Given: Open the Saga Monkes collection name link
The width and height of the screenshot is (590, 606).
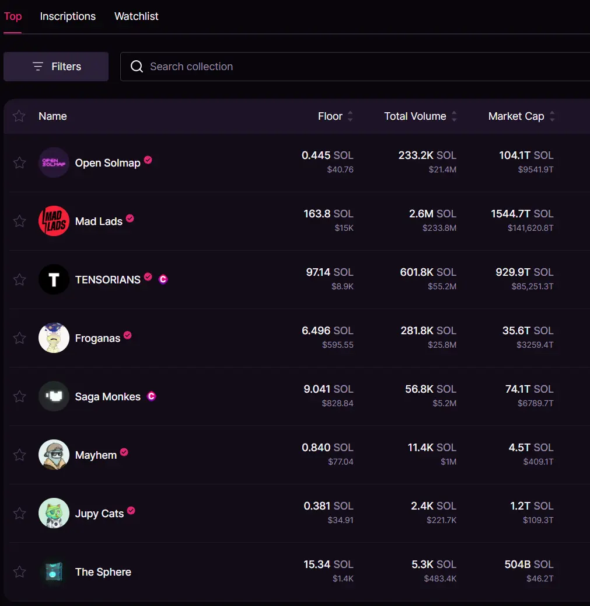Looking at the screenshot, I should (107, 397).
